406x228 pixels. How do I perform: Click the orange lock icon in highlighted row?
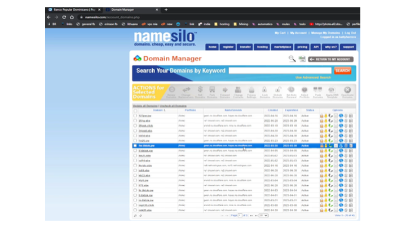click(x=322, y=146)
